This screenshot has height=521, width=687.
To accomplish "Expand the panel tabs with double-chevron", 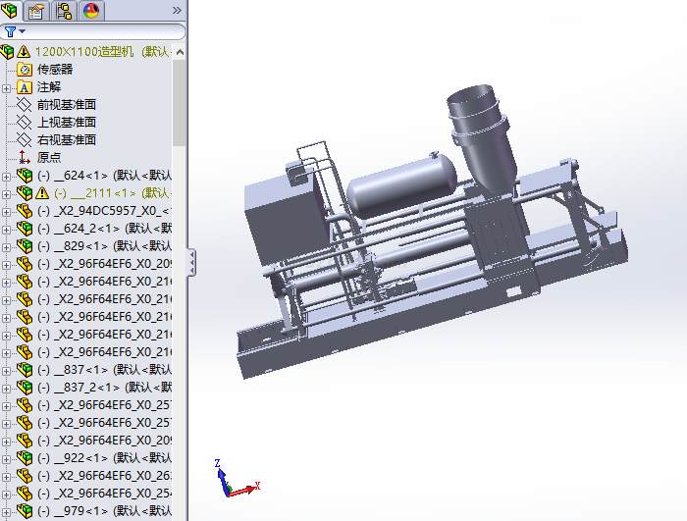I will [x=177, y=11].
